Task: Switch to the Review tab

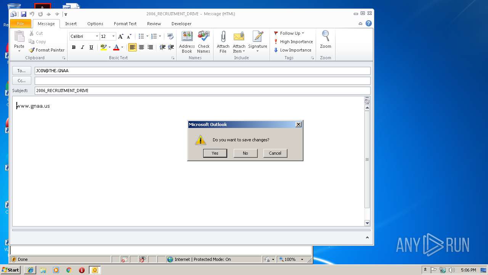Action: click(154, 24)
